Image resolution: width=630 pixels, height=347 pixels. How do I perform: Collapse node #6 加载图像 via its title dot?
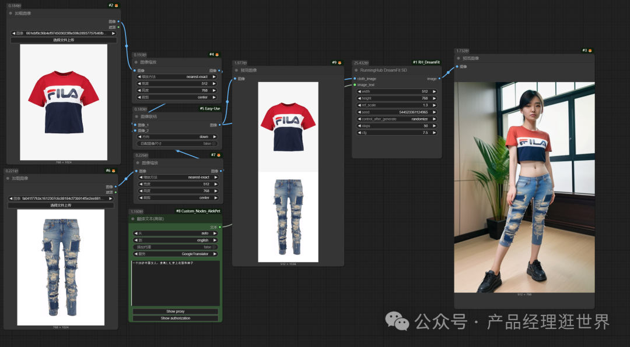(x=8, y=178)
